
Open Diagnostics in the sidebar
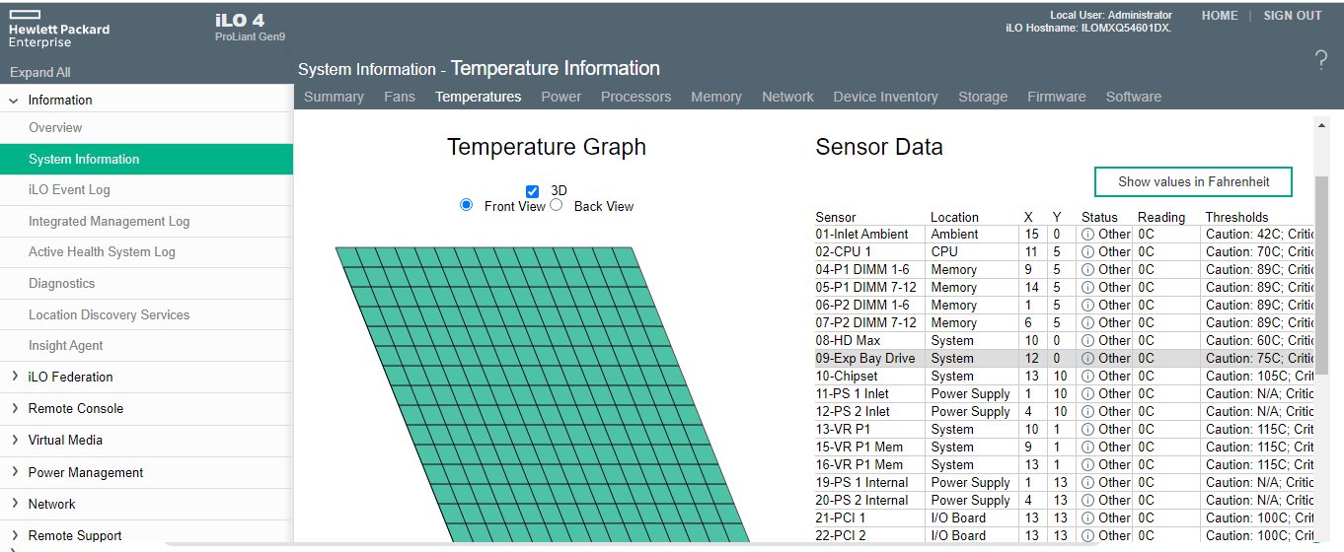click(x=146, y=284)
